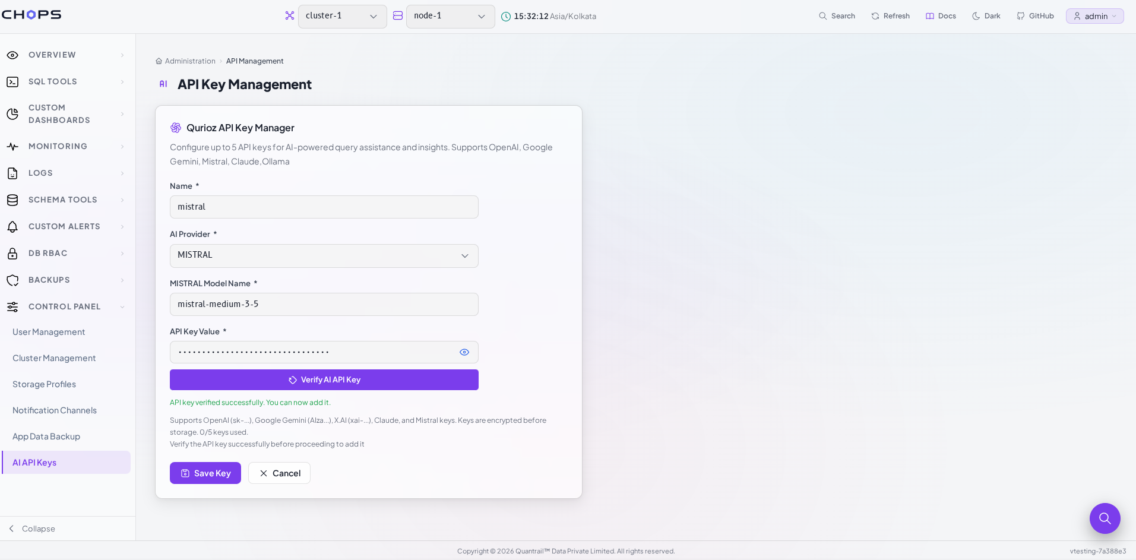Click the Cancel button
The image size is (1136, 560).
[279, 473]
